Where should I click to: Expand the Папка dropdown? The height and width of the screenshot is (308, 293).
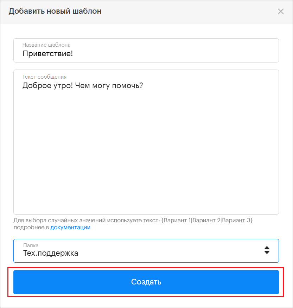[146, 251]
